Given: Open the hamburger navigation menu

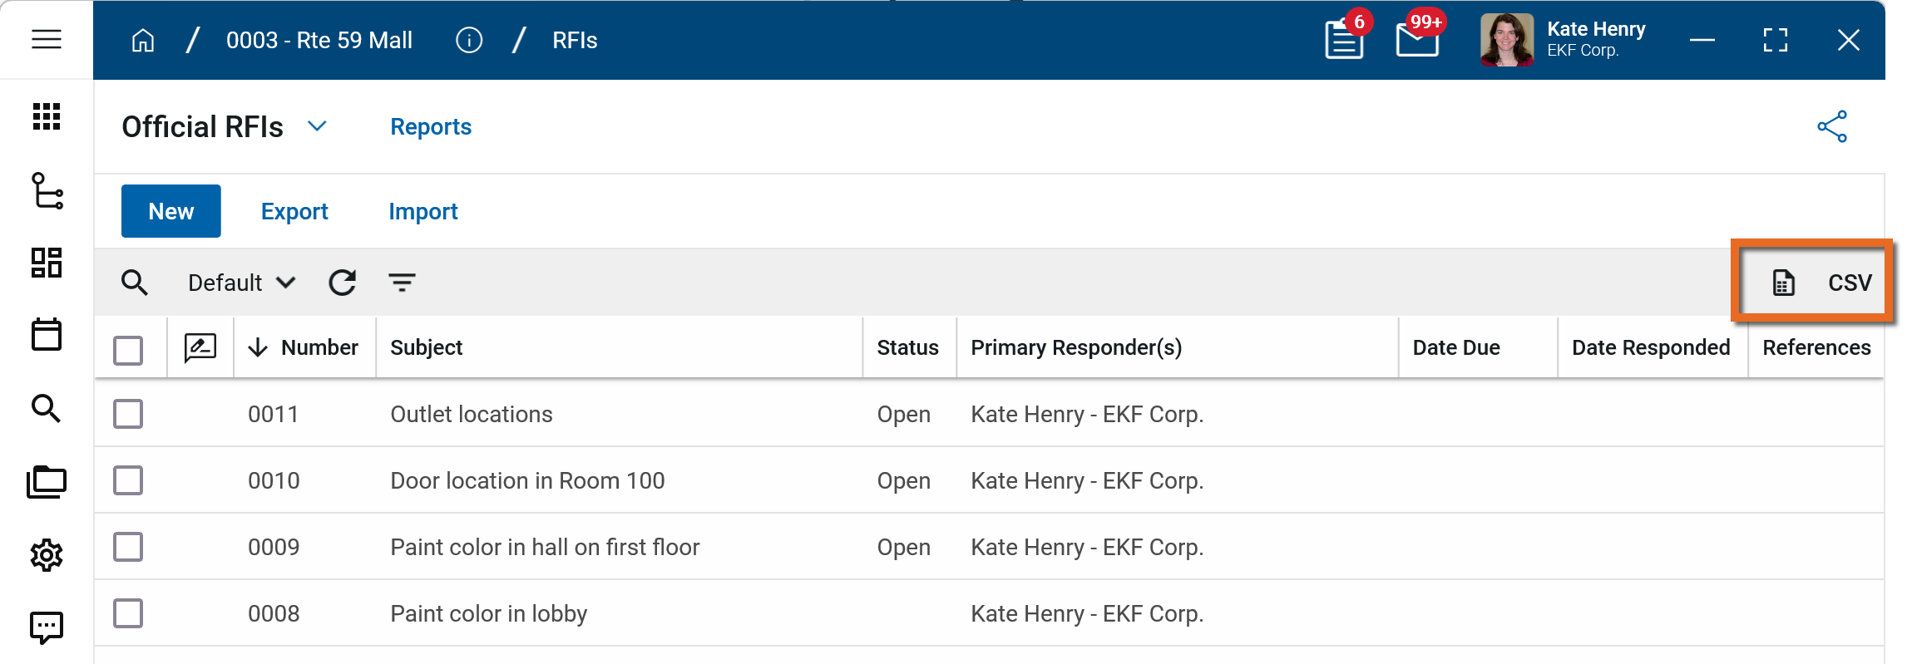Looking at the screenshot, I should click(x=47, y=39).
